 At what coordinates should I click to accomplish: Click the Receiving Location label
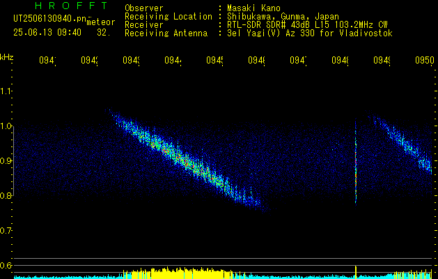point(169,17)
